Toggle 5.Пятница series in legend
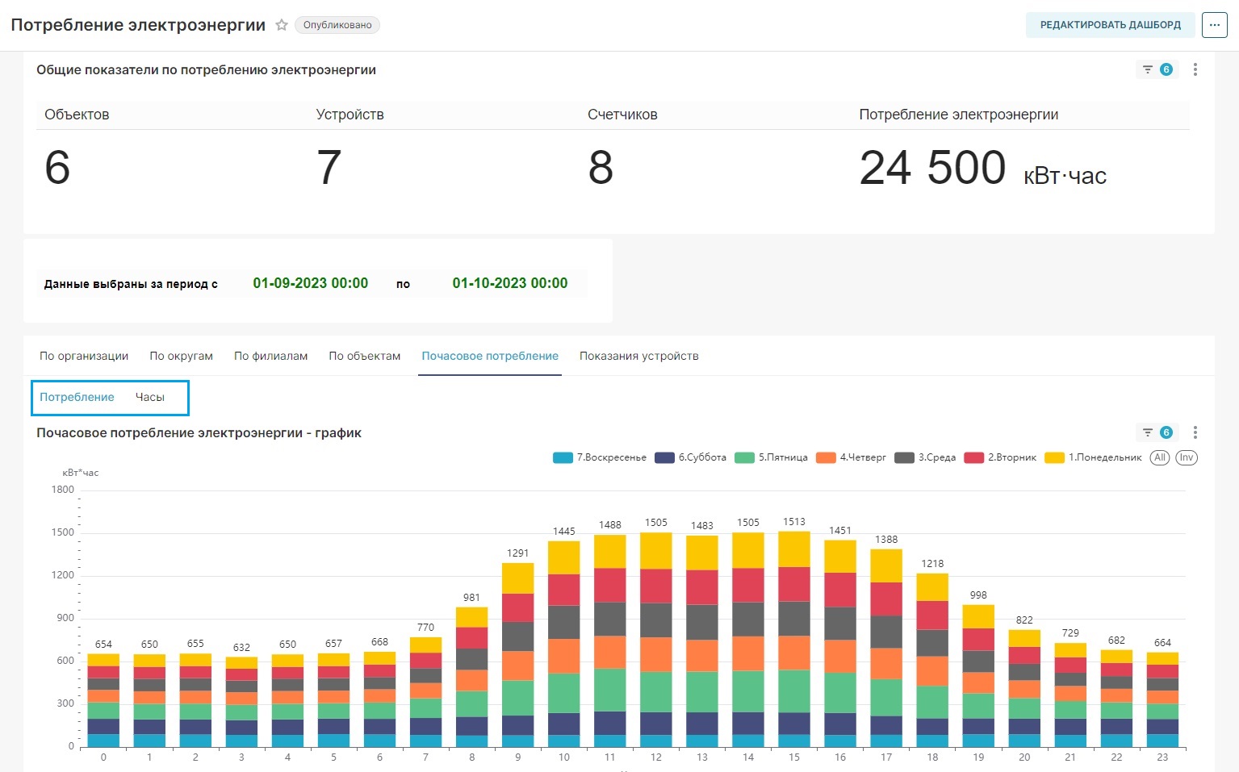The image size is (1239, 772). coord(771,457)
